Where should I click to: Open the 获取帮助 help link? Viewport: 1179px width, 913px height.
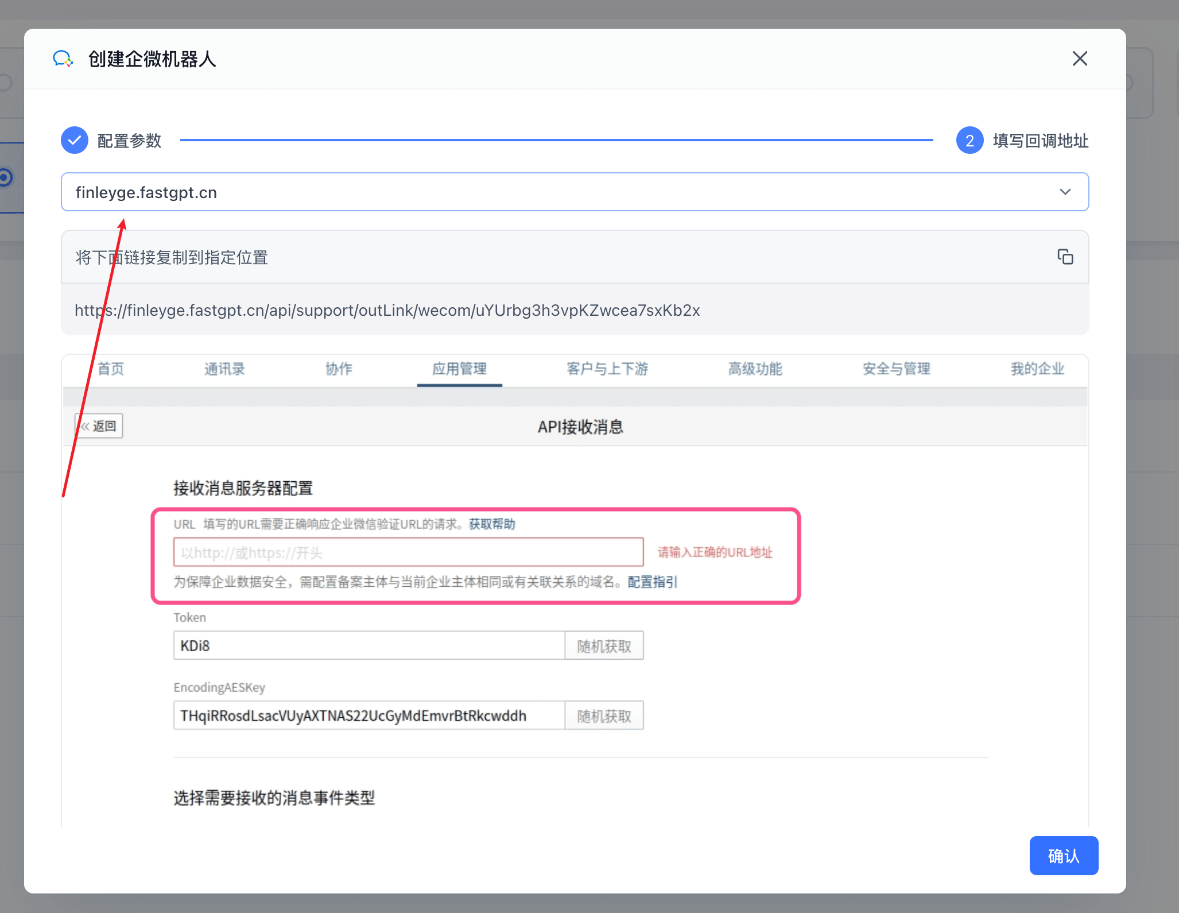coord(491,524)
